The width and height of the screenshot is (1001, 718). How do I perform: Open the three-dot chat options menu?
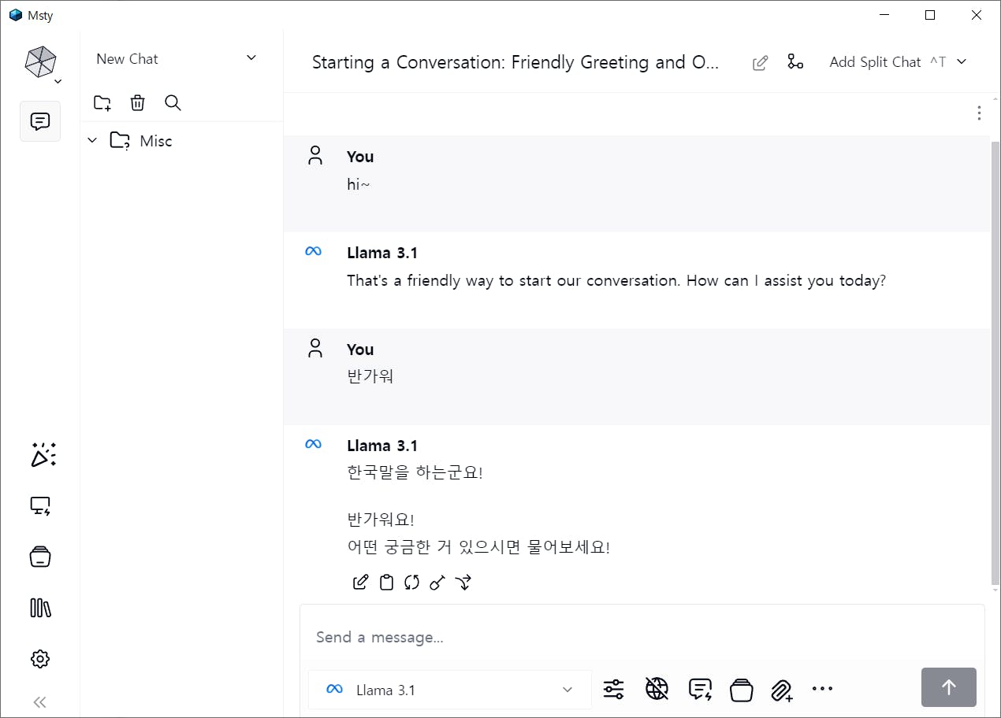click(979, 113)
